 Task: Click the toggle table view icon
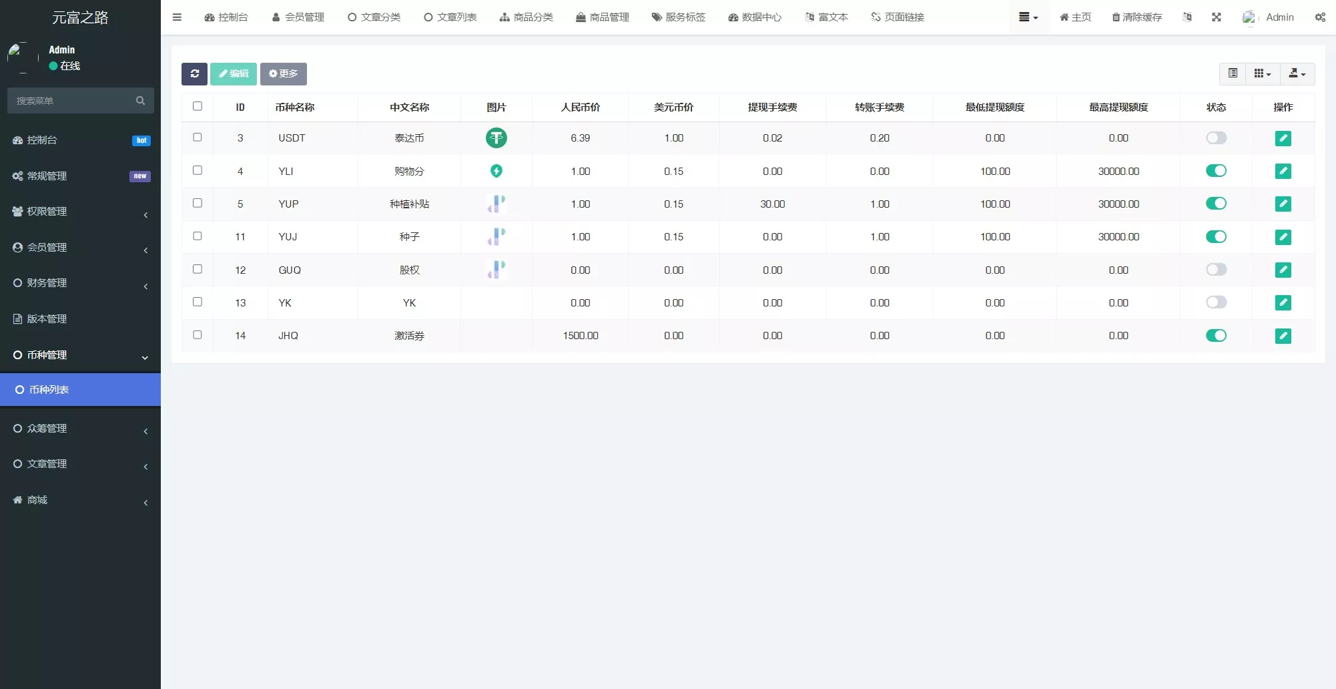tap(1233, 73)
